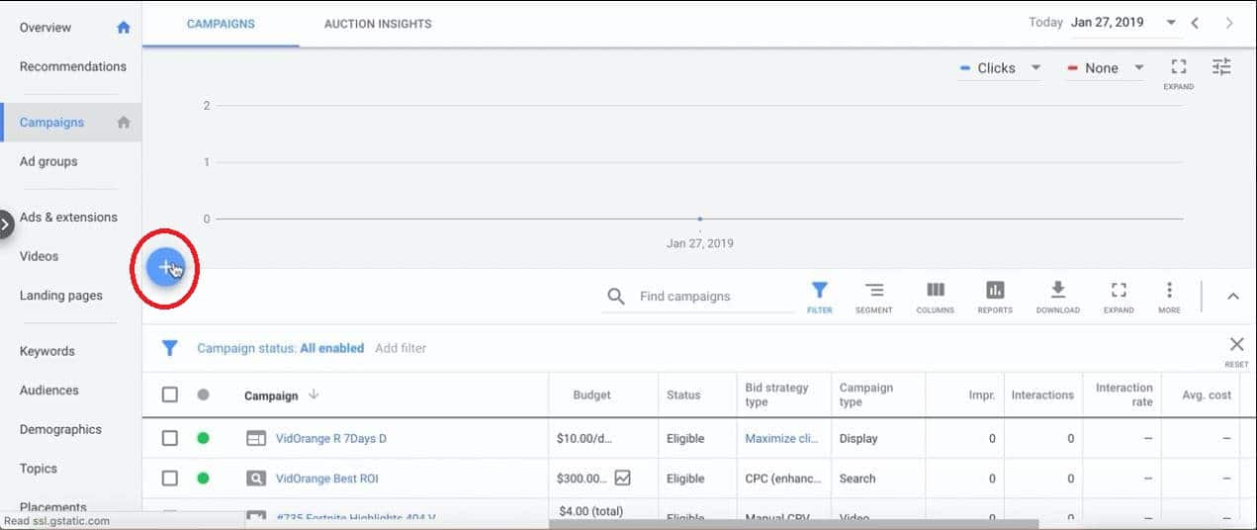Click the Expand icon above the chart
The image size is (1257, 530).
(x=1178, y=72)
